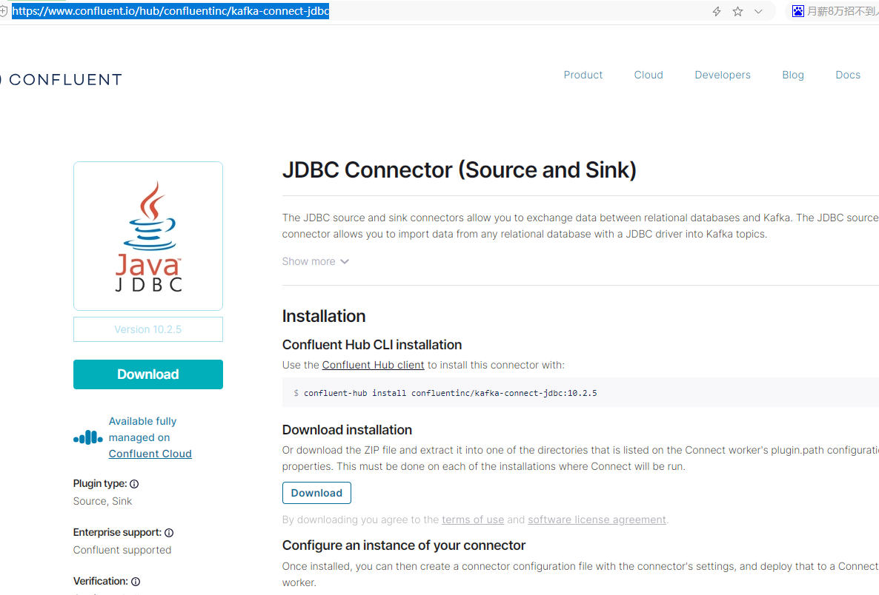
Task: Click the Java JDBC logo thumbnail
Action: click(x=148, y=236)
